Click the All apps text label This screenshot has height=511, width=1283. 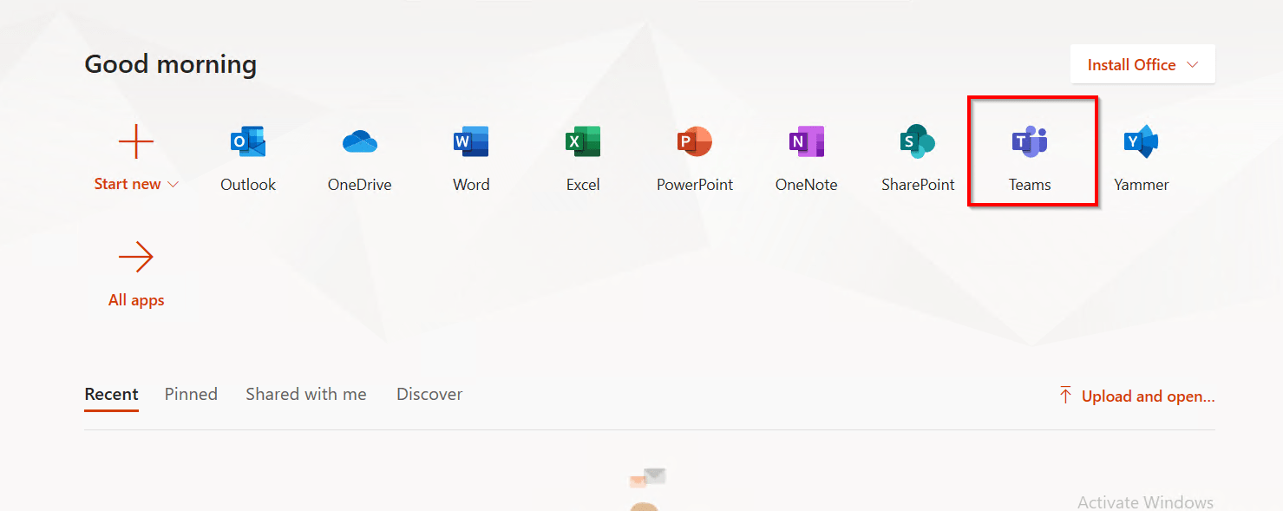(136, 300)
